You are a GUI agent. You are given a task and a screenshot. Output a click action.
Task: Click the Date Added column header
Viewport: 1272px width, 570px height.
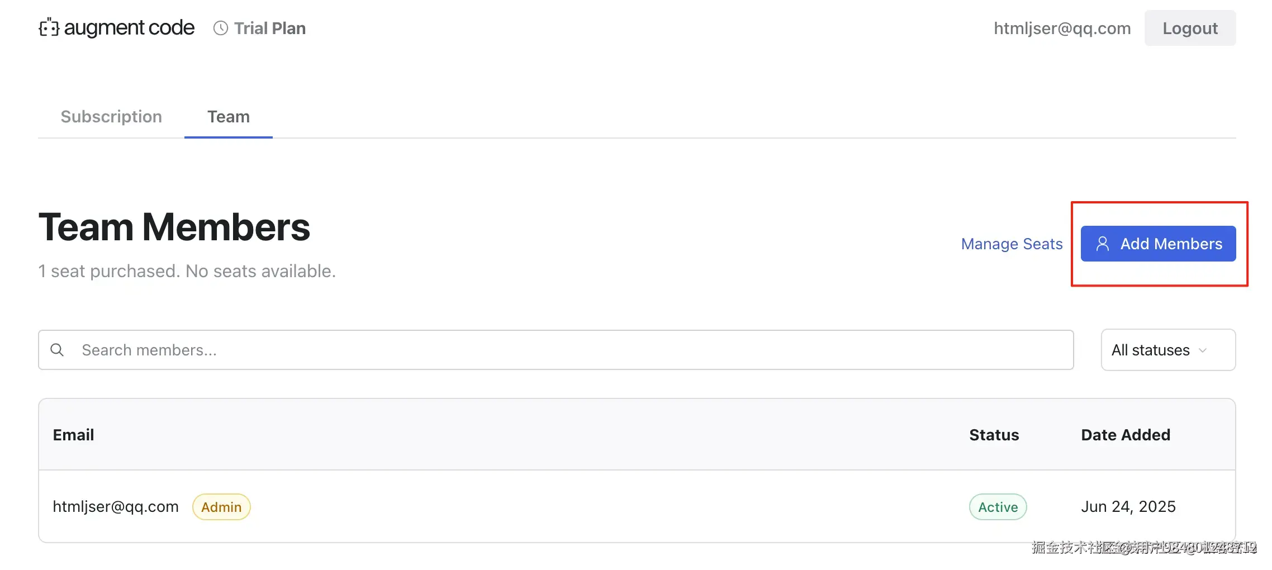(1125, 435)
